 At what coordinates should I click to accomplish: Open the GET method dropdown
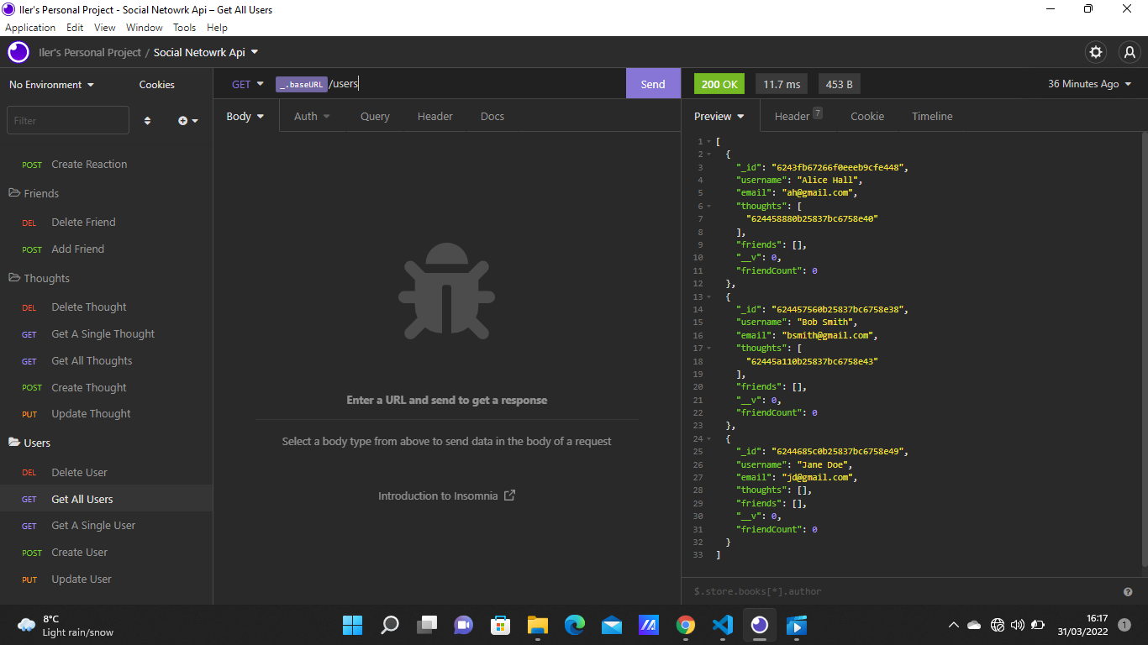tap(246, 84)
